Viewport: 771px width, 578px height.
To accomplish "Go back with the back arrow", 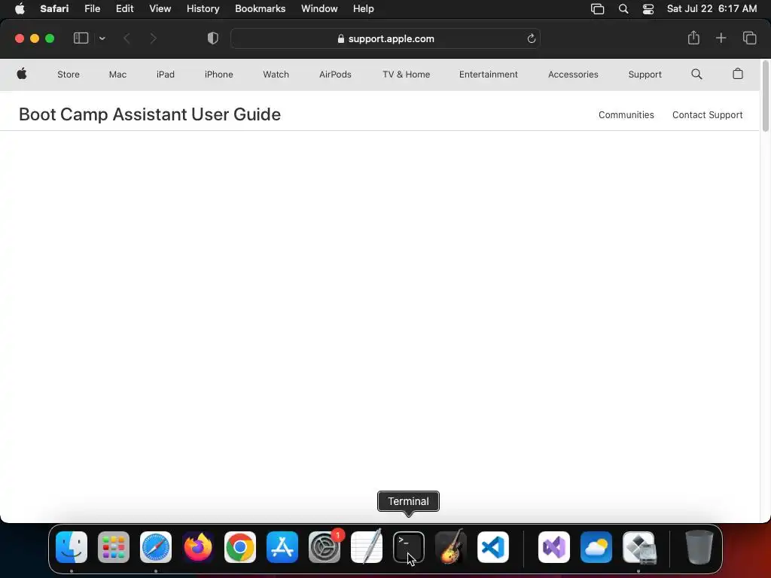I will [126, 38].
